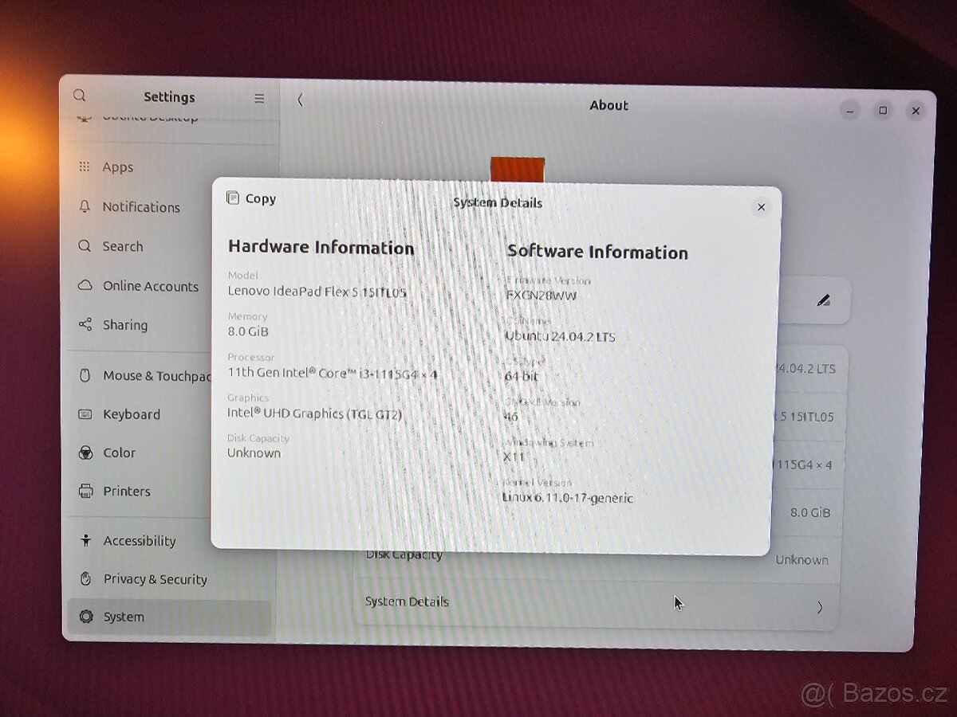Open the hamburger menu in Settings
Image resolution: width=957 pixels, height=717 pixels.
(x=258, y=97)
